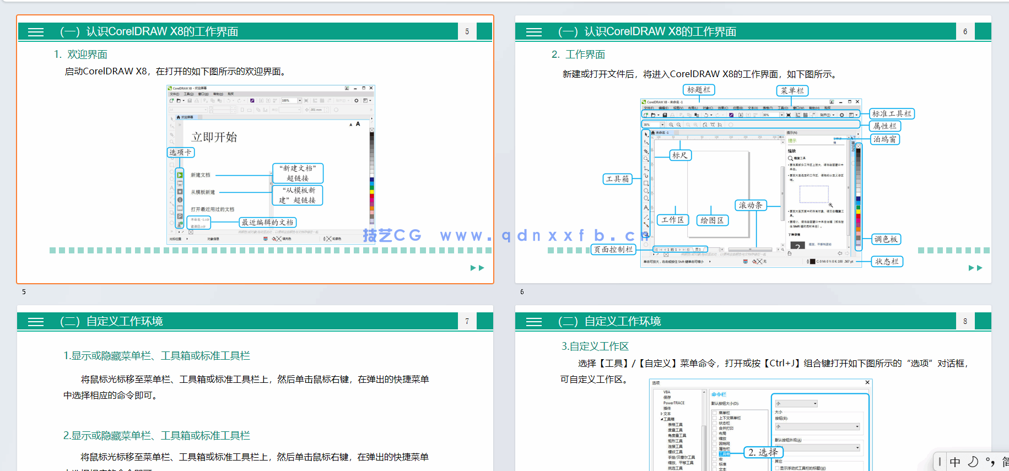This screenshot has width=1009, height=471.
Task: Click heading '2.显示或隐藏菜单栏、工具箱或标准工具栏'
Action: coord(157,436)
